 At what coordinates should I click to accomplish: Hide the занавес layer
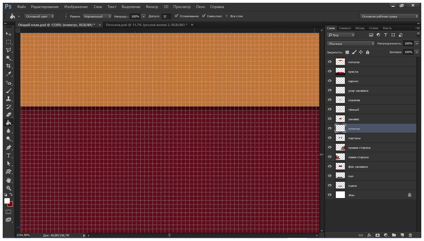330,119
